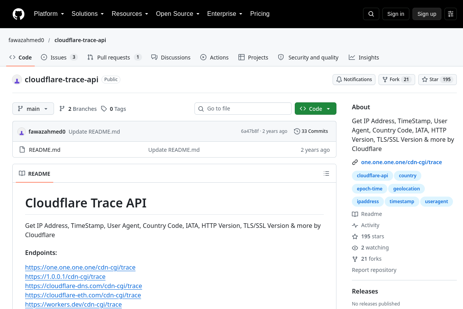View the 2 Branches link
The image size is (463, 309).
pyautogui.click(x=78, y=109)
